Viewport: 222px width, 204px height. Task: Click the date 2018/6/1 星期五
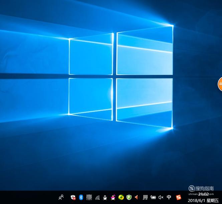pyautogui.click(x=203, y=200)
